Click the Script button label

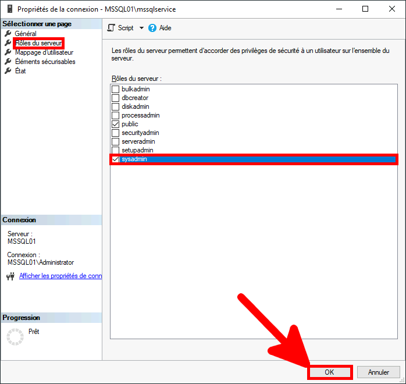(126, 28)
